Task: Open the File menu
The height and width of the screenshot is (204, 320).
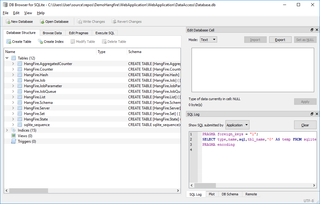Action: point(6,13)
